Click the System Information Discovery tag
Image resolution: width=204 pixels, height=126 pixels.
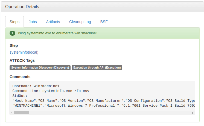coord(40,67)
